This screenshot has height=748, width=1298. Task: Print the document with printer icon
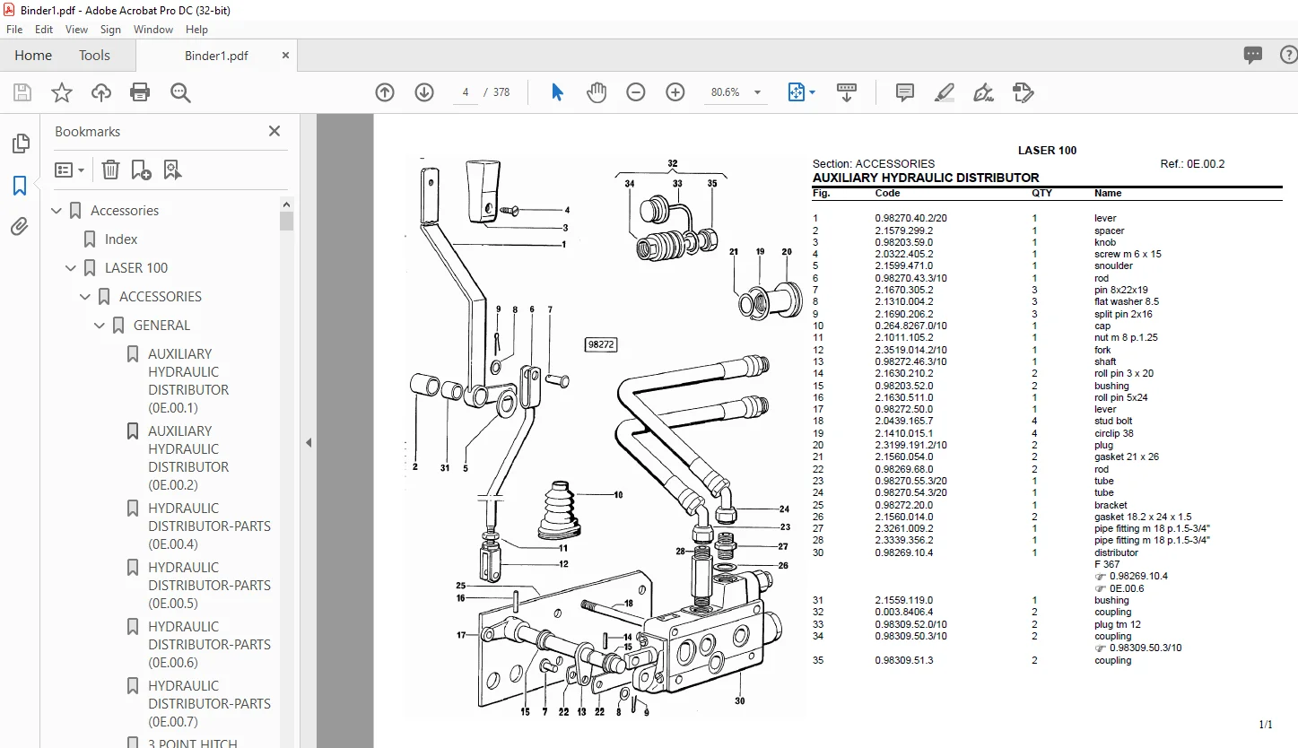[x=140, y=92]
